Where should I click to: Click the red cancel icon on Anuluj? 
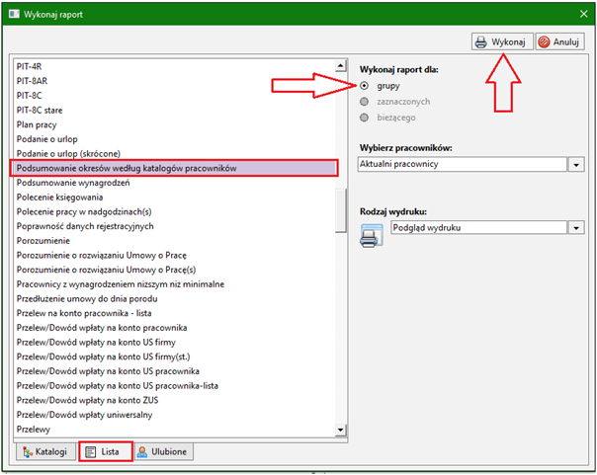click(x=544, y=41)
